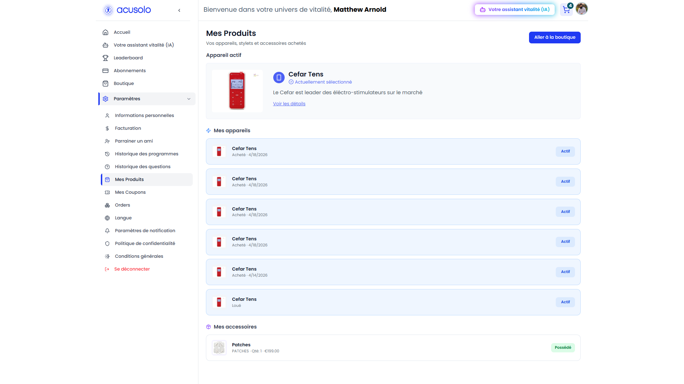Screen dimensions: 684x384
Task: Click the acusolo logo icon
Action: tap(108, 10)
